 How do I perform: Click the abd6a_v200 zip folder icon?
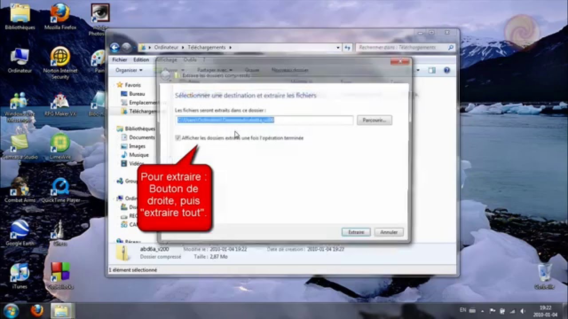click(x=122, y=253)
